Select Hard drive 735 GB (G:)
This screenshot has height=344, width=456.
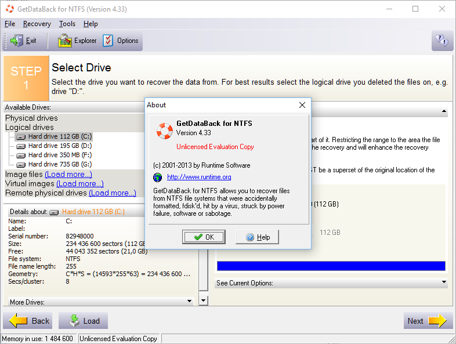click(54, 164)
